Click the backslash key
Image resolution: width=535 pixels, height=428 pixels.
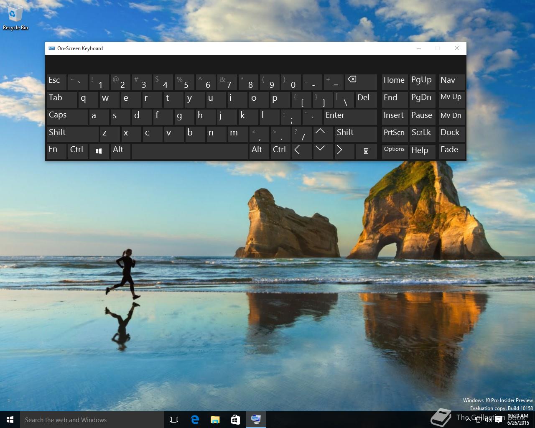click(344, 99)
